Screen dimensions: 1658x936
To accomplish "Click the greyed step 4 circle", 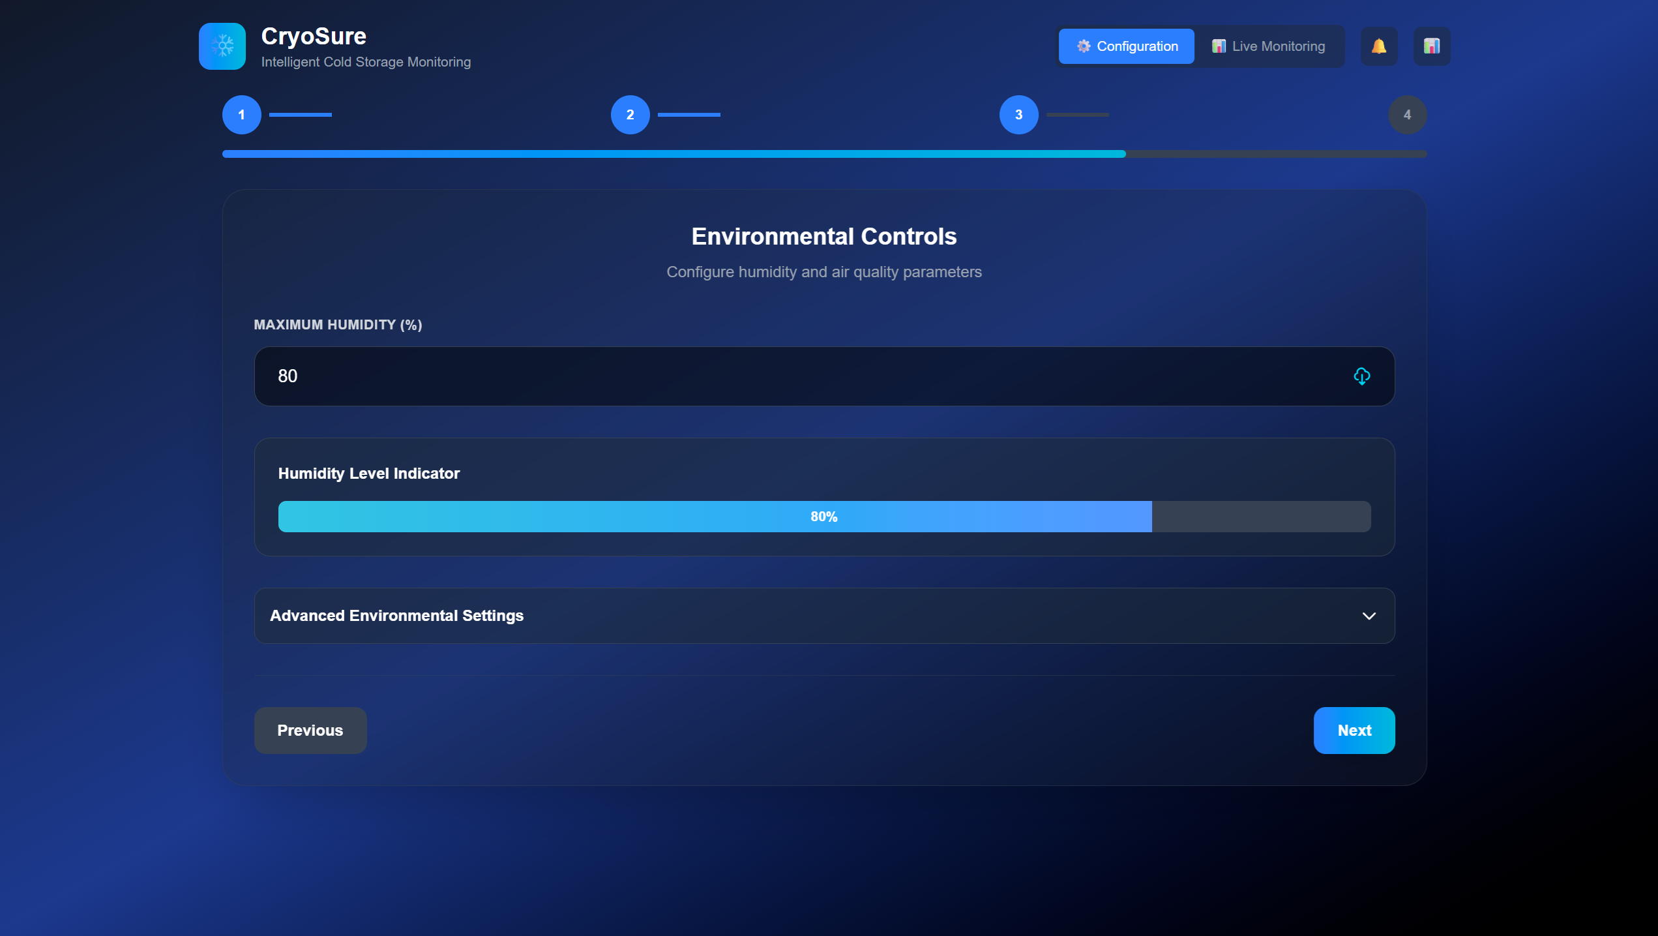I will (x=1407, y=115).
